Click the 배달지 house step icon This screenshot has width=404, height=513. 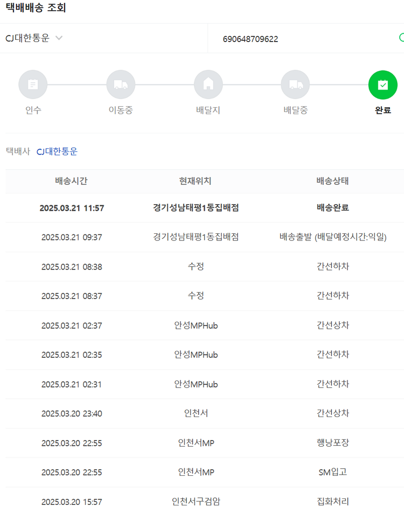coord(208,85)
